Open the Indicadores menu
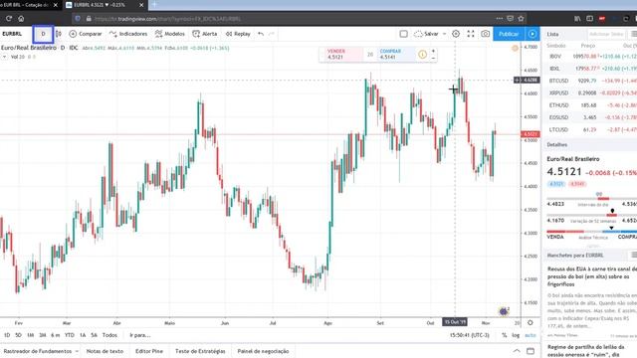The height and width of the screenshot is (358, 637). (128, 34)
